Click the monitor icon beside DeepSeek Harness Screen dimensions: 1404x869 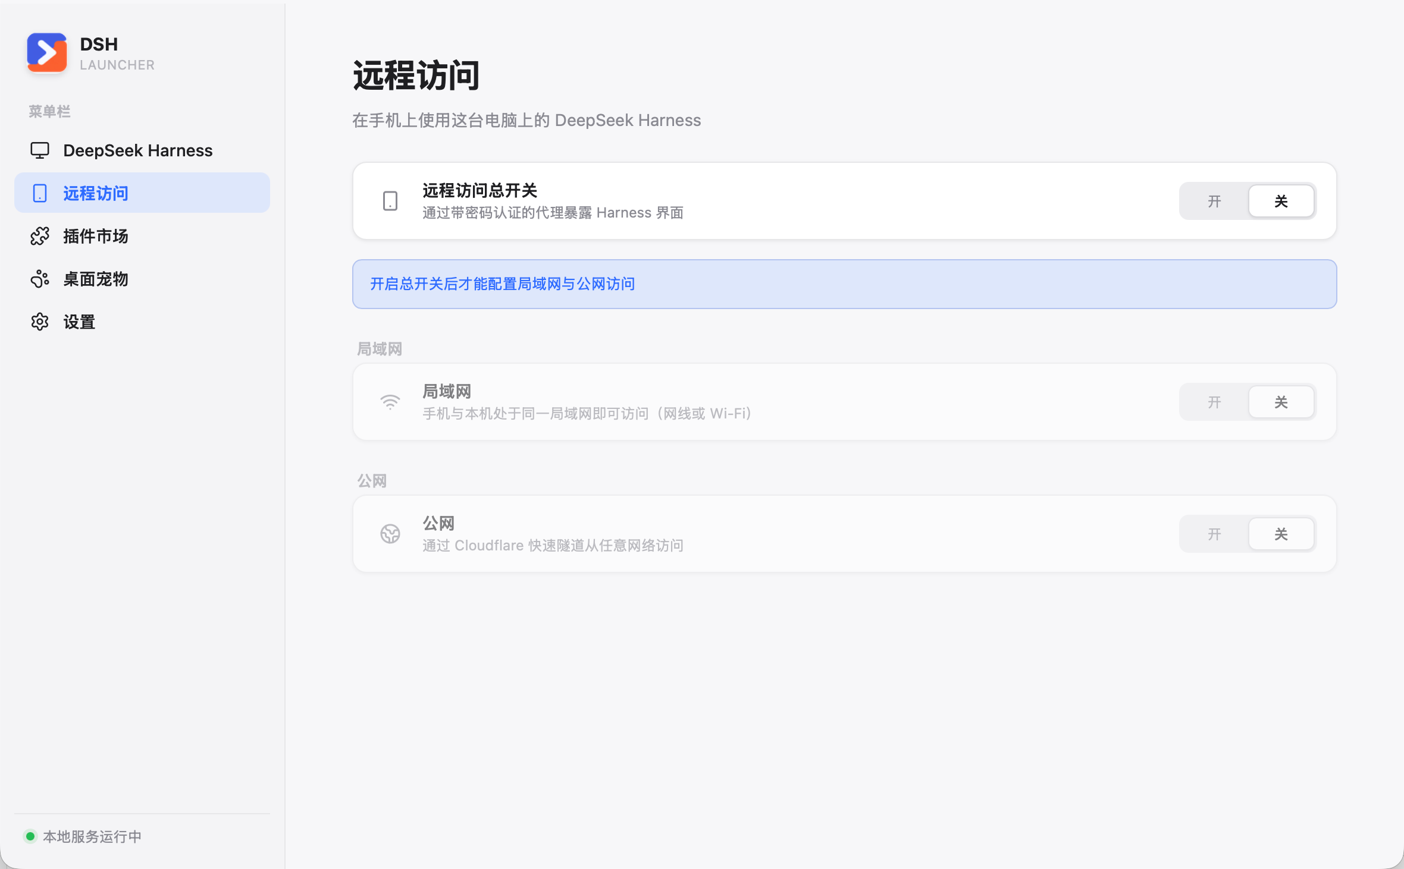[40, 150]
